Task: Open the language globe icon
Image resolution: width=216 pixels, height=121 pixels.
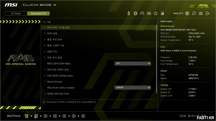Action: (187, 14)
